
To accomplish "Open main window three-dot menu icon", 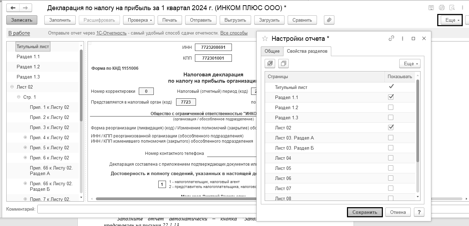I will (x=462, y=8).
